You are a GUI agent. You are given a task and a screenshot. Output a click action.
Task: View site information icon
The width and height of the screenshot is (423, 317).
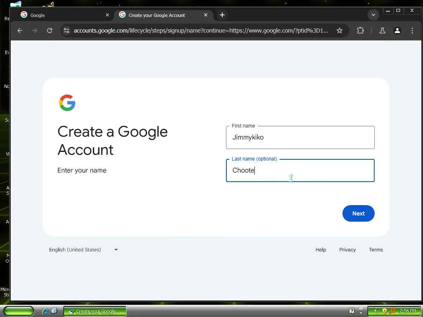[67, 31]
